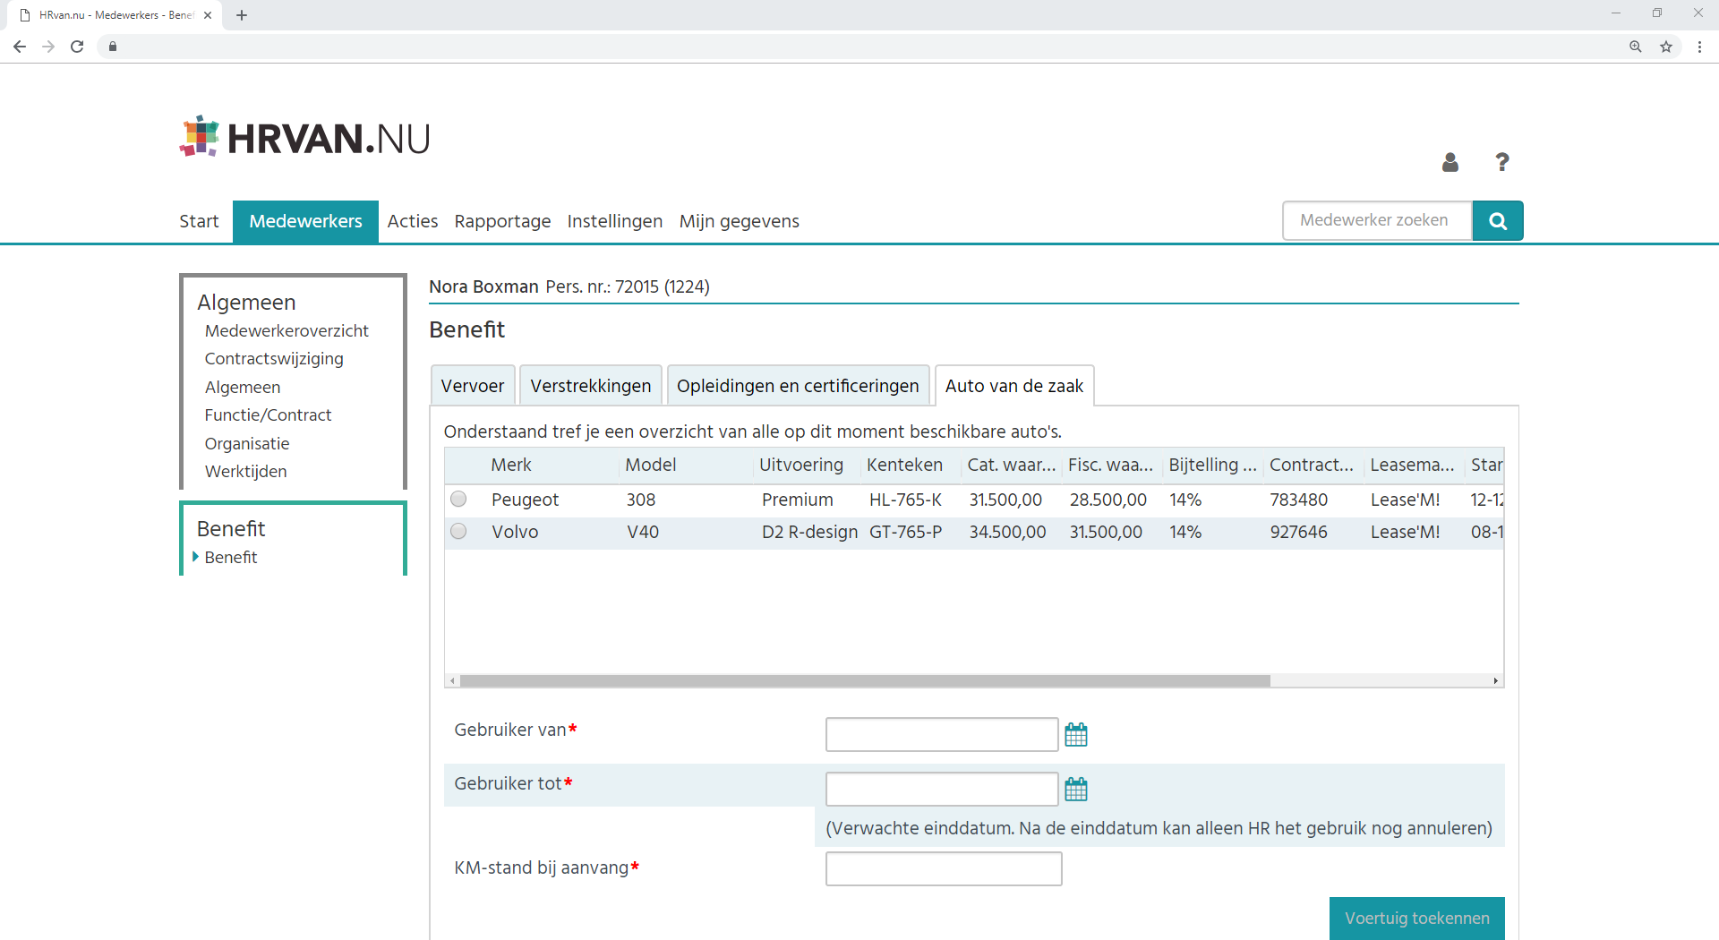Select the Volvo V40 radio button
Viewport: 1719px width, 940px height.
[x=458, y=531]
